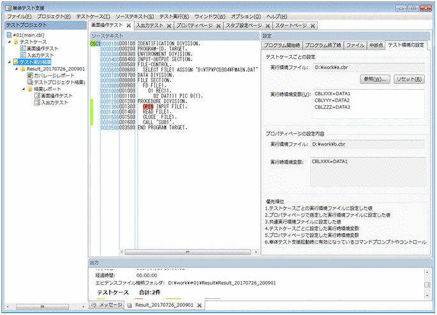Click the 画面操作テスト test case icon under テストケース
The image size is (437, 315).
click(x=23, y=49)
